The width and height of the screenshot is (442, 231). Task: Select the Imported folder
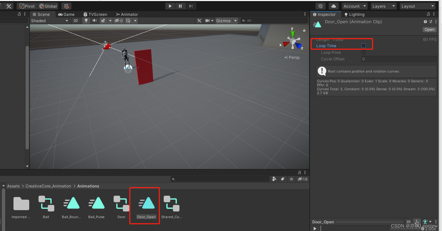click(x=21, y=207)
